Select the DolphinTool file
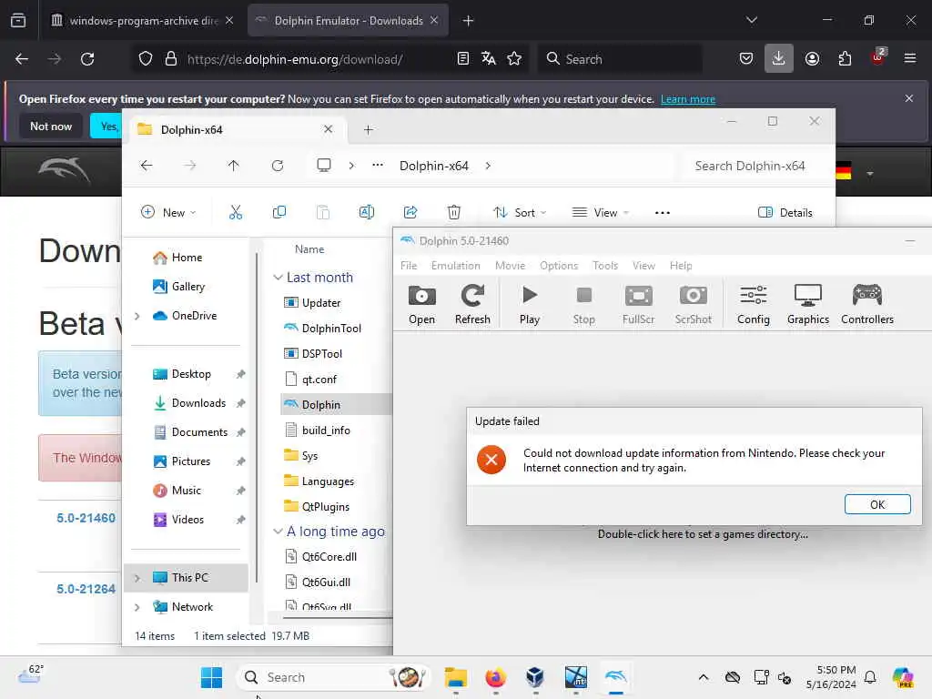The height and width of the screenshot is (699, 932). (331, 328)
